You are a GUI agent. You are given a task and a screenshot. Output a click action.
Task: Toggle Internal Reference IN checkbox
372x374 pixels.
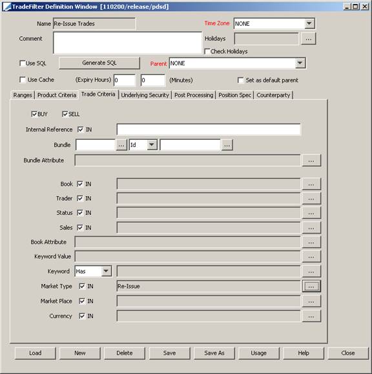pyautogui.click(x=81, y=129)
